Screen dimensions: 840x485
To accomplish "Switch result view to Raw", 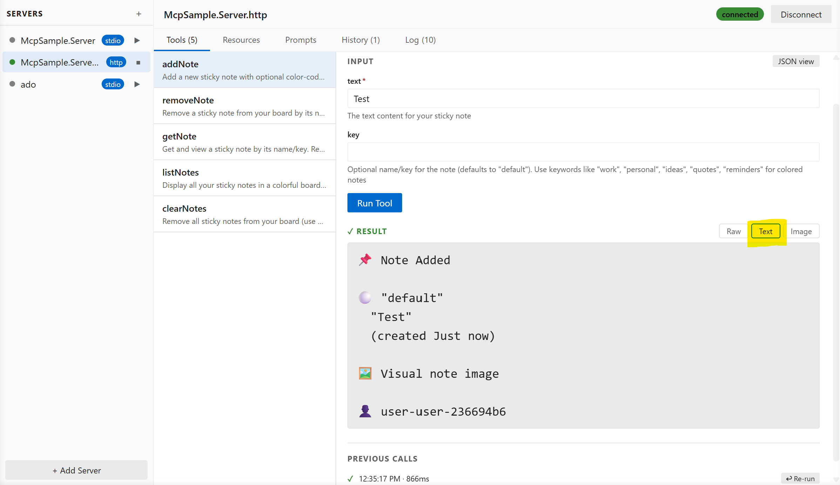I will tap(734, 231).
